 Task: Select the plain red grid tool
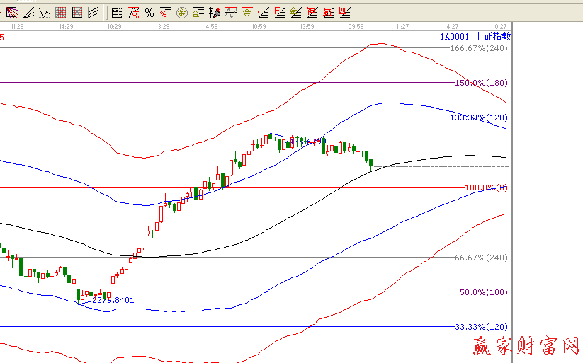pos(61,12)
